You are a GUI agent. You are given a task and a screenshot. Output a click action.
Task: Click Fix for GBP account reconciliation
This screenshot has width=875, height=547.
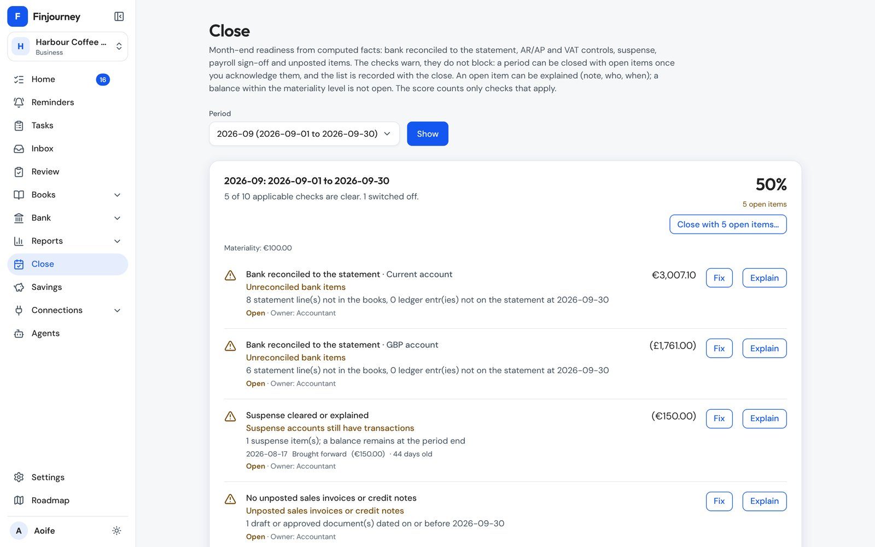click(719, 348)
